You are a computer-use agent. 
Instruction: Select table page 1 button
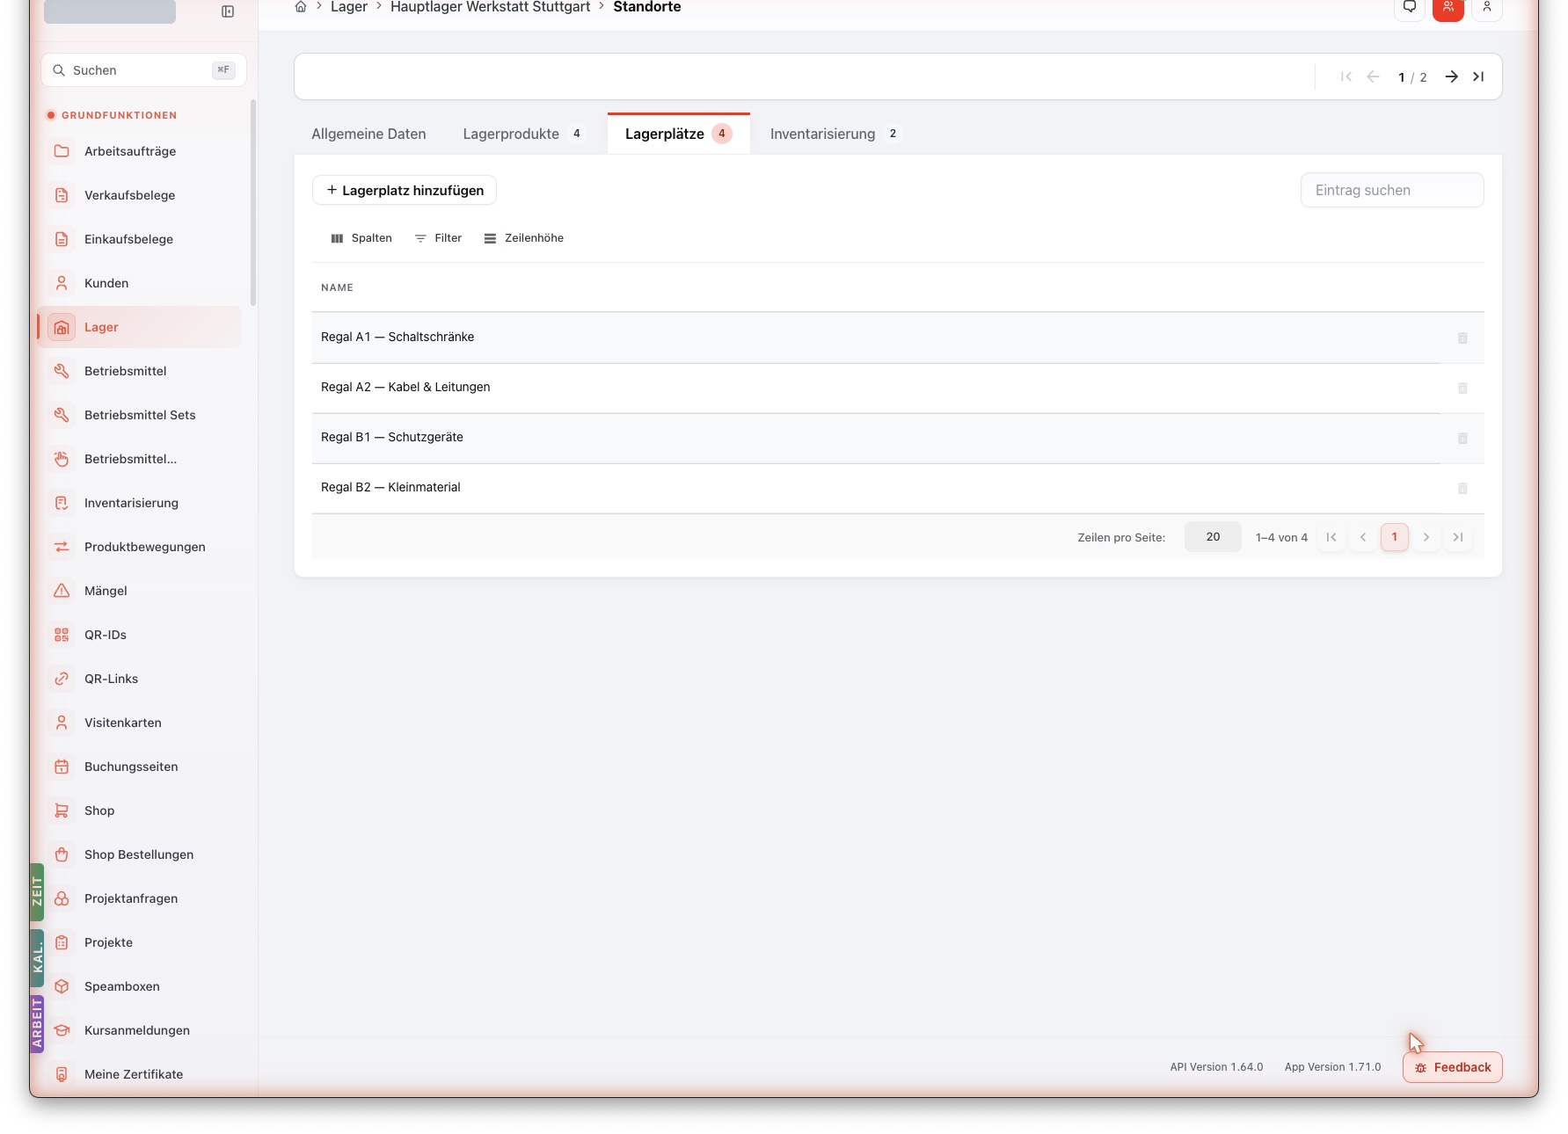point(1395,537)
